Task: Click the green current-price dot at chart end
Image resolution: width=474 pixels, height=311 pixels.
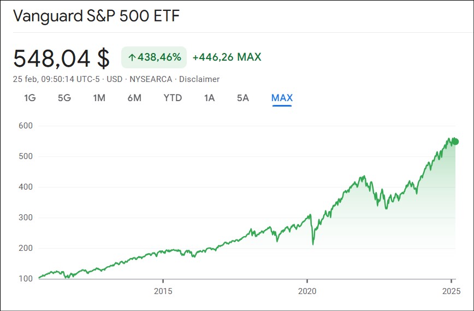Action: pos(455,142)
